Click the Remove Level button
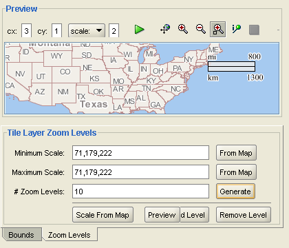289x248 pixels. [x=244, y=215]
